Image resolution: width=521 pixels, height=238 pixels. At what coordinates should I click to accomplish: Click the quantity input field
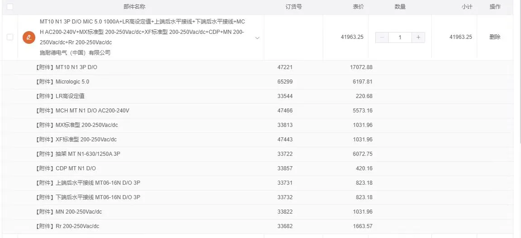click(400, 37)
